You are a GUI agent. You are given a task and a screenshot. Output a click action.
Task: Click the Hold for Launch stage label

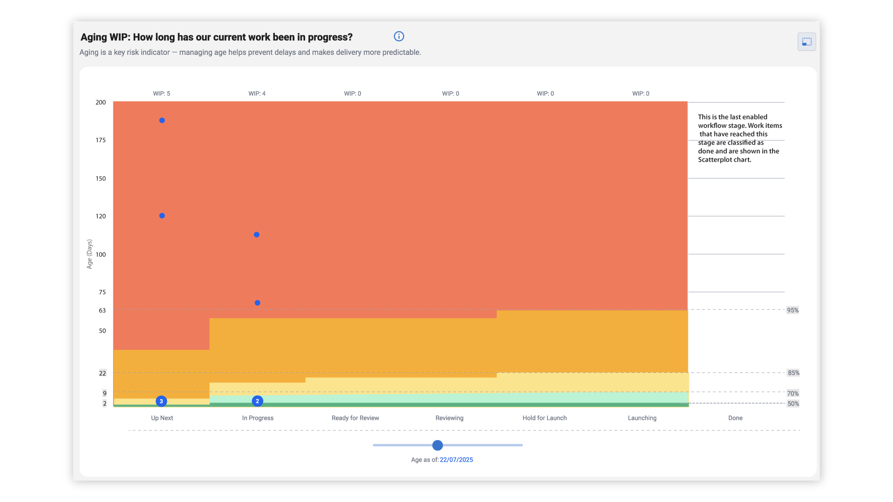tap(544, 418)
